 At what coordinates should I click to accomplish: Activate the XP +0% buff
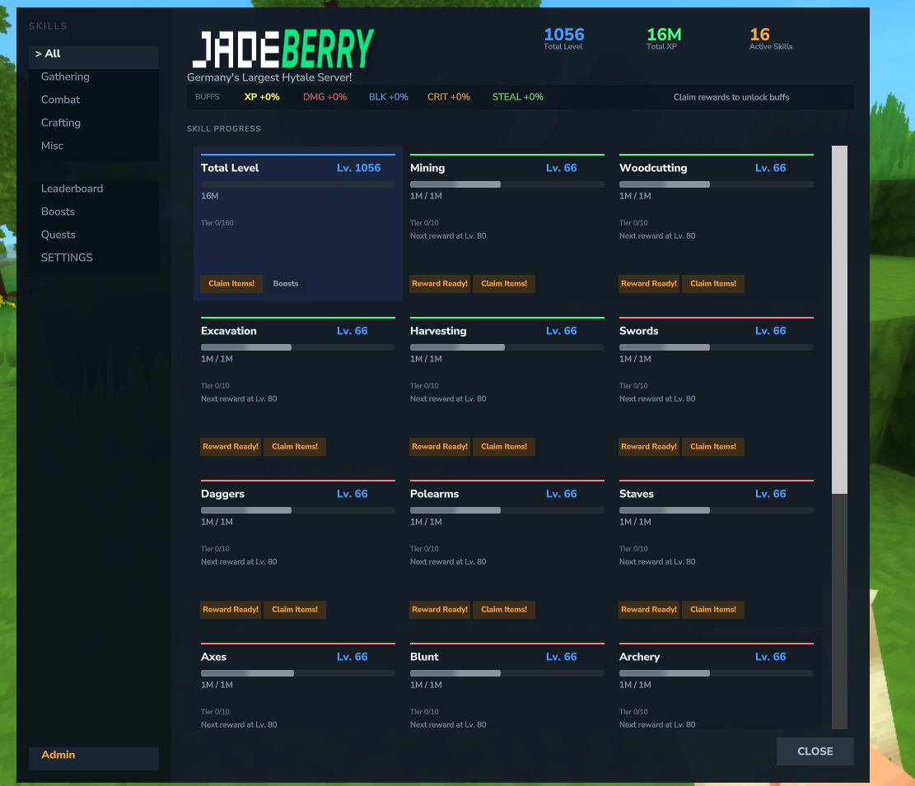(262, 96)
